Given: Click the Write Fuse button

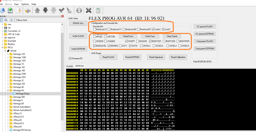Looking at the screenshot, I should (x=150, y=36).
